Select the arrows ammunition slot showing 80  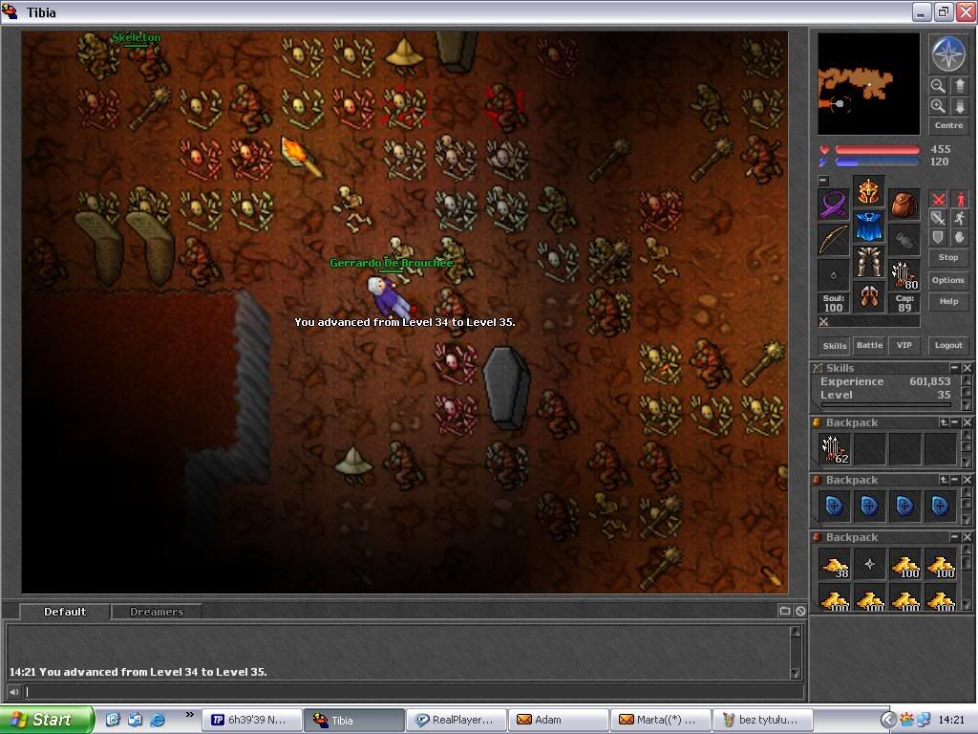tap(904, 274)
